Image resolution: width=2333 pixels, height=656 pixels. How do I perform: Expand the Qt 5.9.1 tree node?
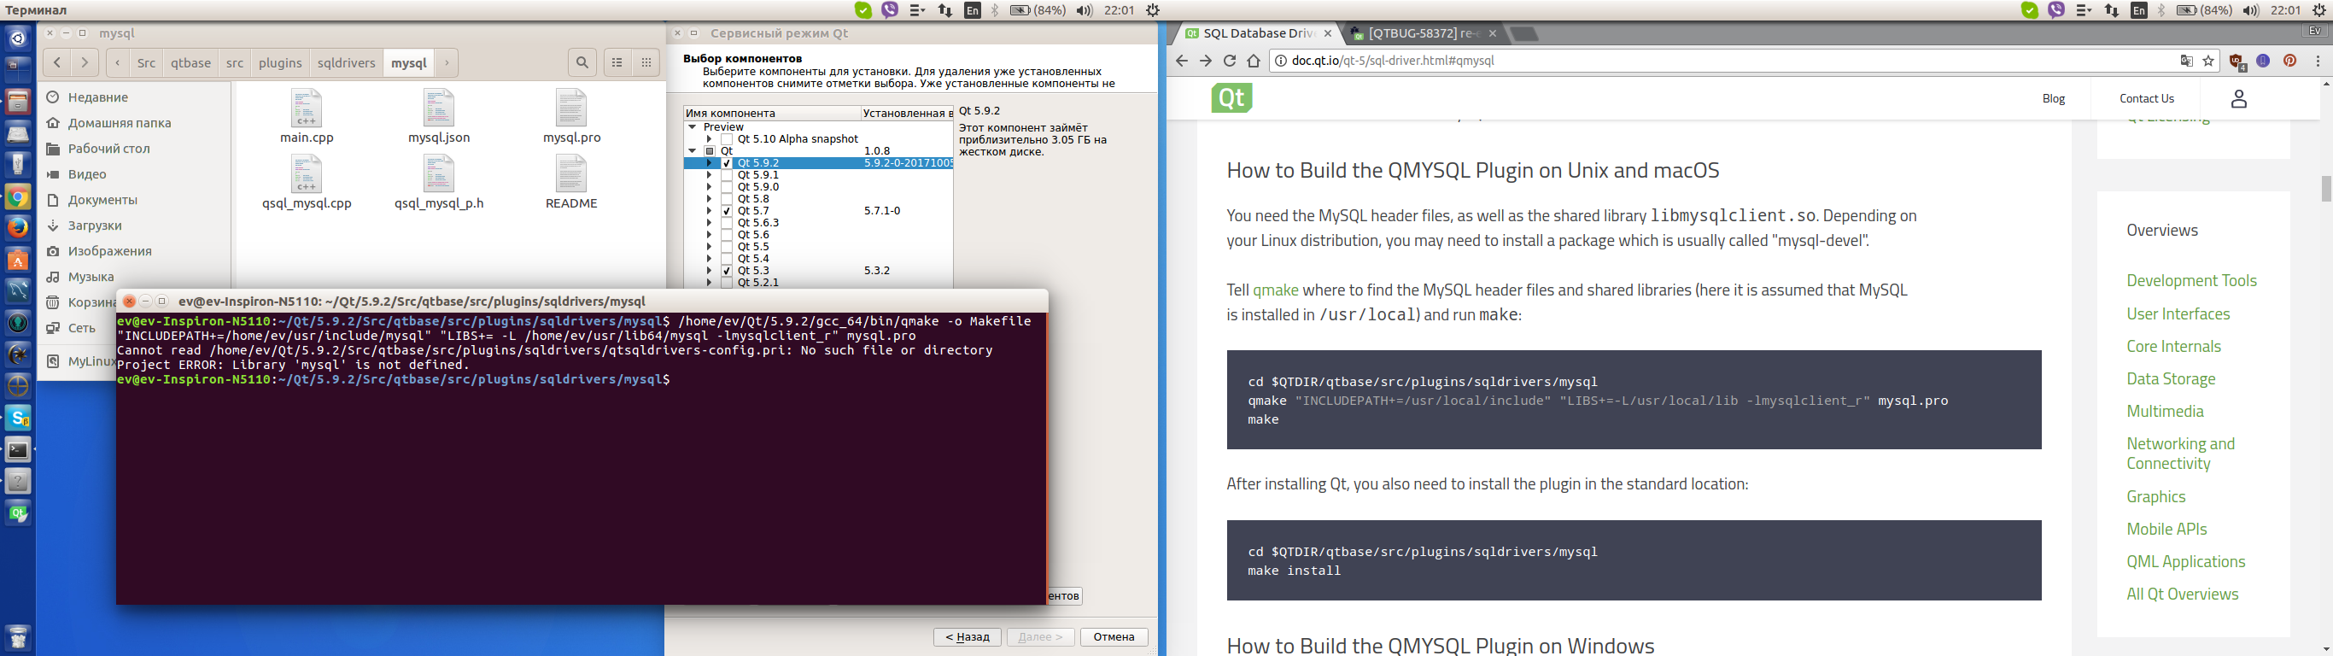(x=709, y=175)
